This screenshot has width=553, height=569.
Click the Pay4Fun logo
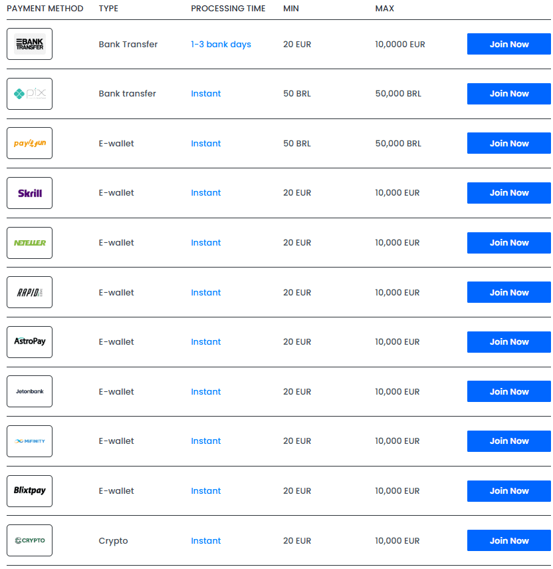pos(29,144)
